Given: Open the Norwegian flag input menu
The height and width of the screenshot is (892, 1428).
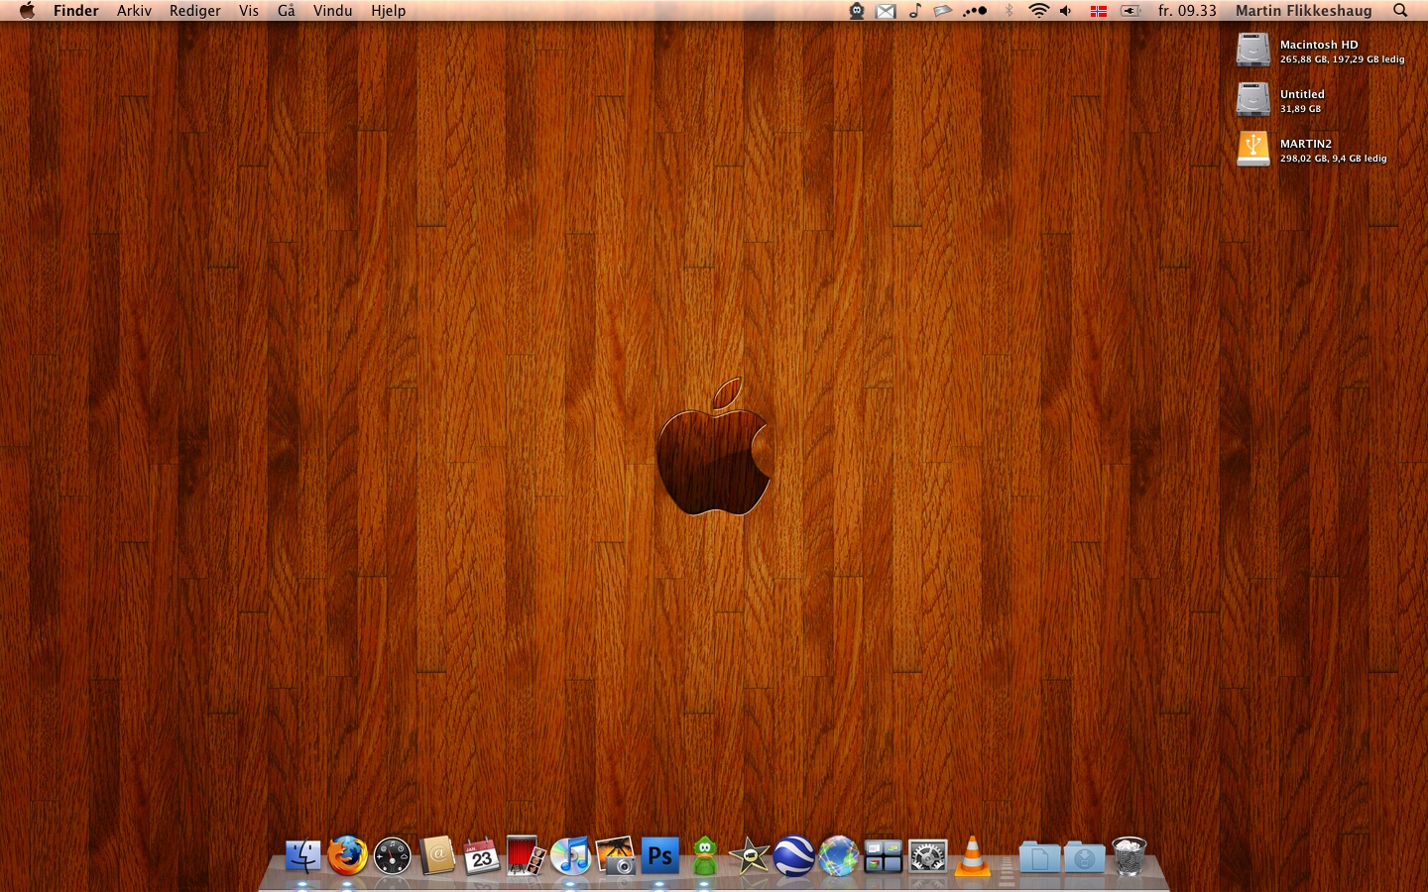Looking at the screenshot, I should pos(1099,11).
